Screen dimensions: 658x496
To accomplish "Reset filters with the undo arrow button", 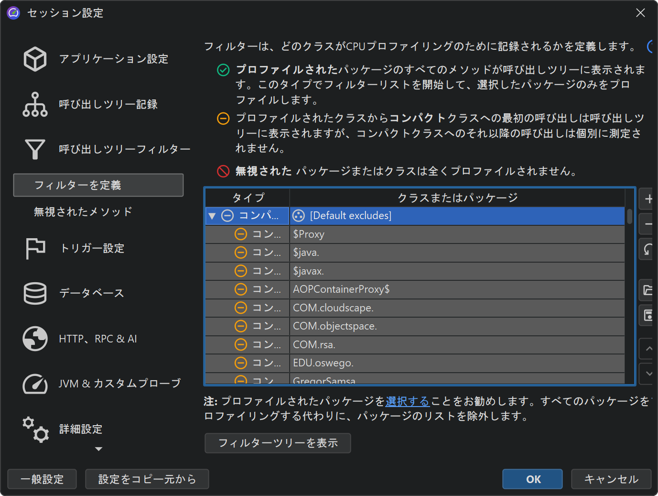I will click(x=648, y=249).
